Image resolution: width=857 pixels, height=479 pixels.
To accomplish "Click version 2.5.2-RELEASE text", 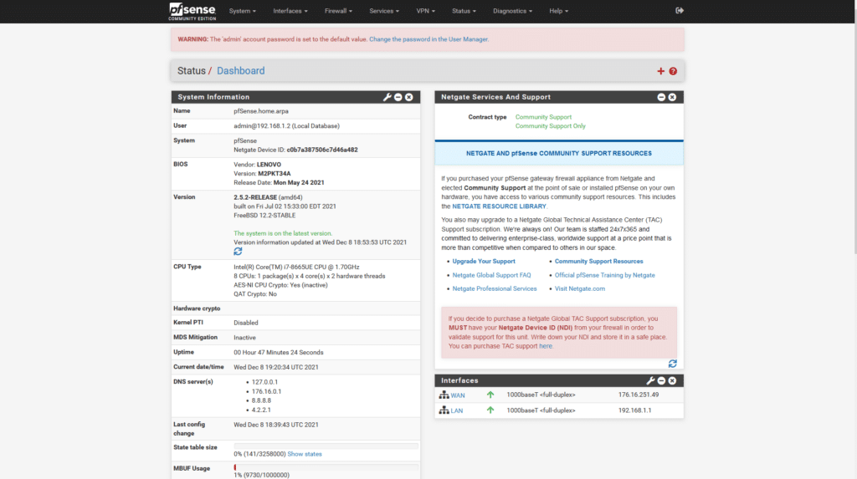I will tap(255, 197).
